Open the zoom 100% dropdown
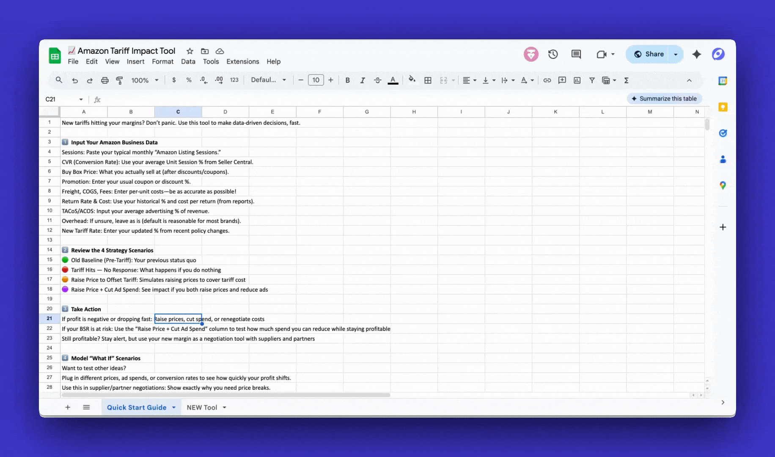This screenshot has width=775, height=457. tap(145, 80)
